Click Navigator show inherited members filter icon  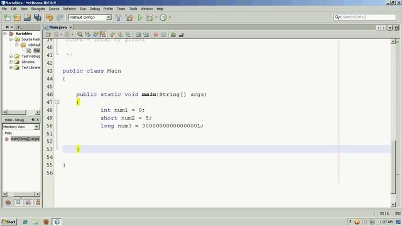pos(8,202)
